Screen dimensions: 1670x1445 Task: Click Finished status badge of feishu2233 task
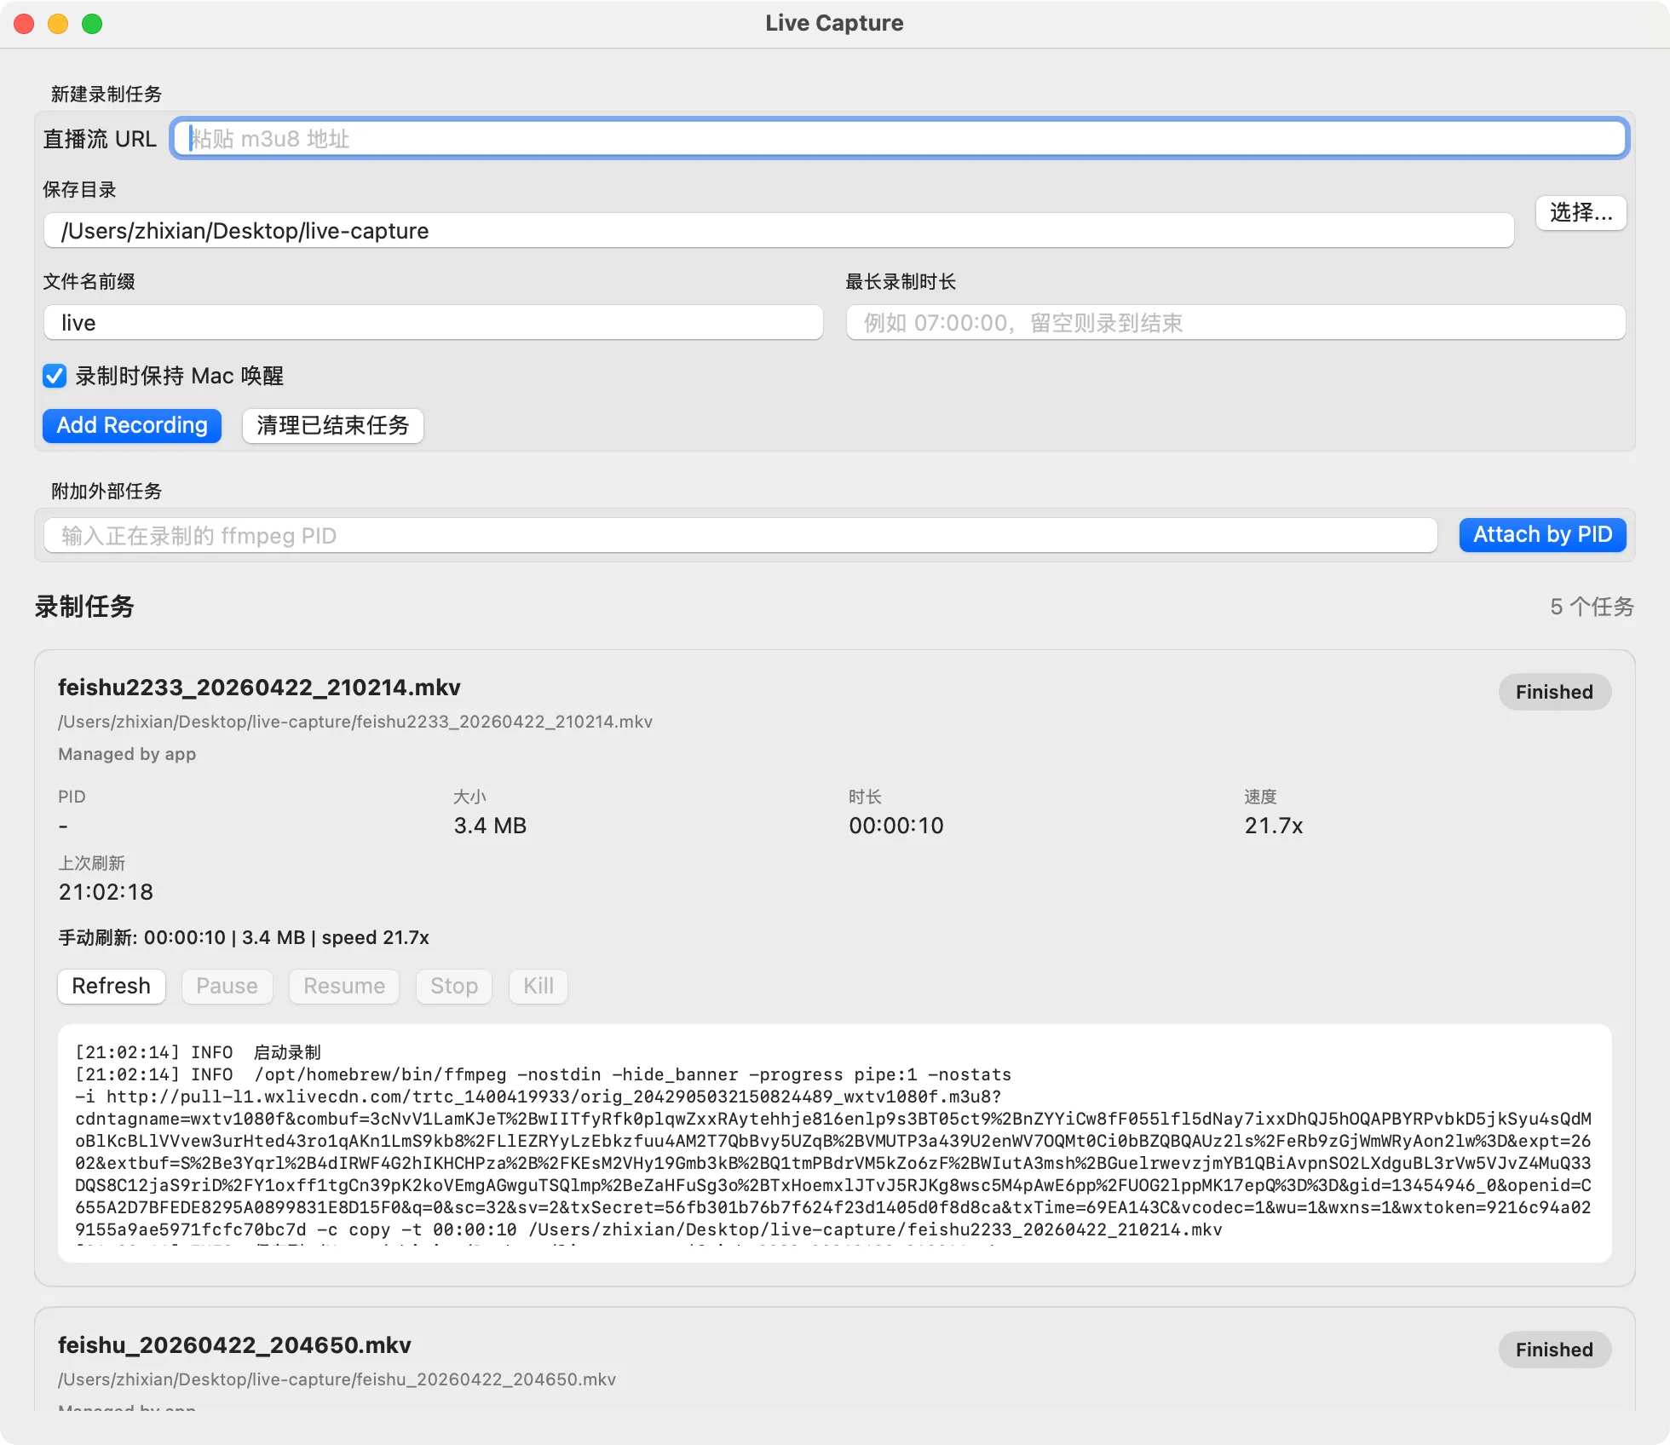coord(1554,692)
